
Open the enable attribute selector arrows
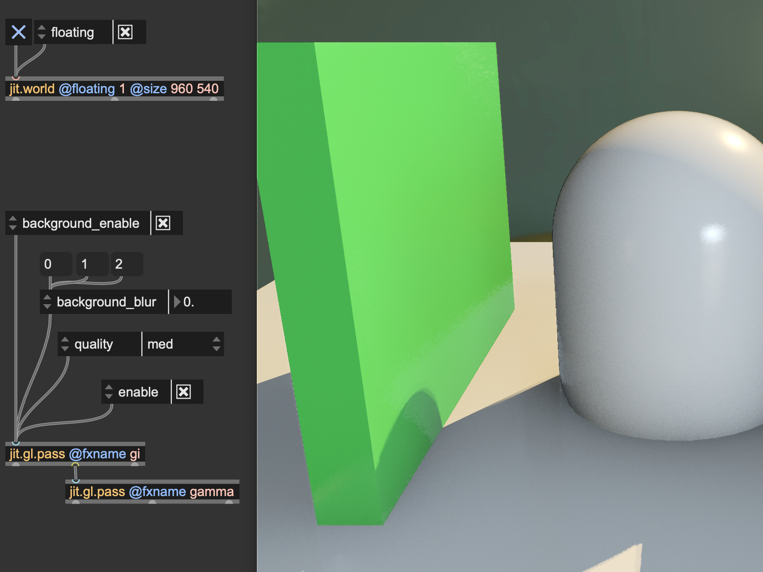coord(109,392)
